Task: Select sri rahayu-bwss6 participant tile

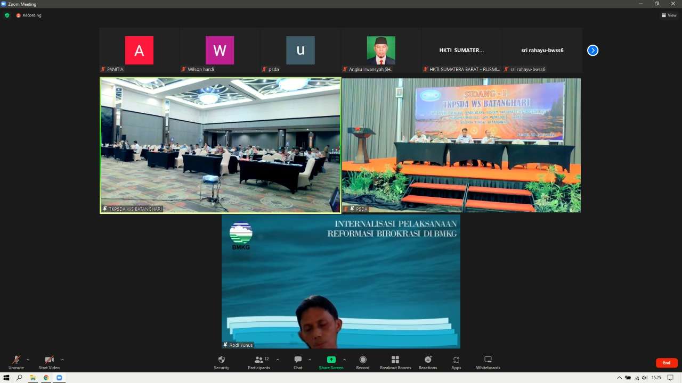Action: point(542,51)
